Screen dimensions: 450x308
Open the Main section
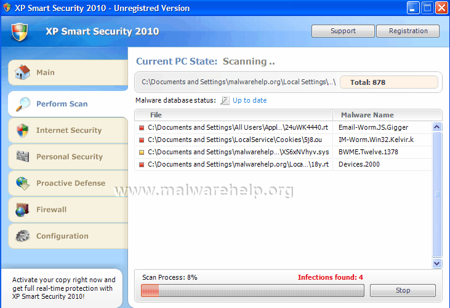68,73
